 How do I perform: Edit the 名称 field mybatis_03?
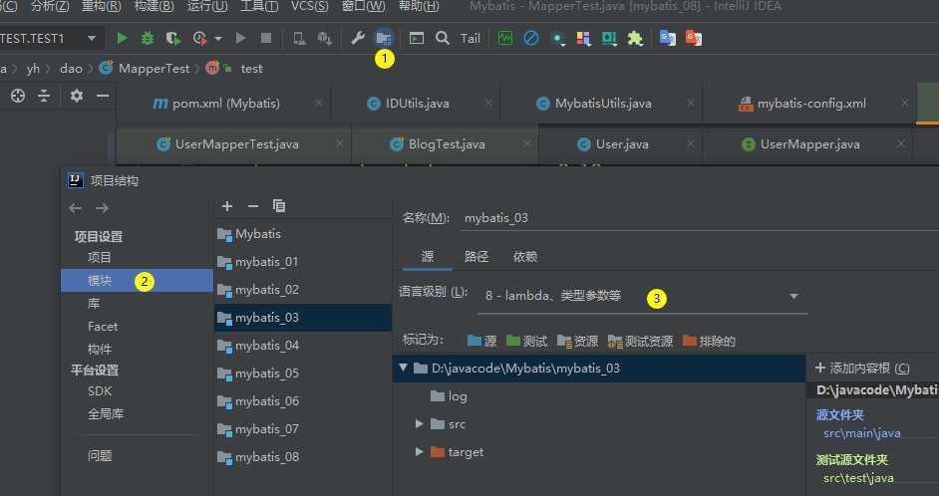tap(700, 218)
